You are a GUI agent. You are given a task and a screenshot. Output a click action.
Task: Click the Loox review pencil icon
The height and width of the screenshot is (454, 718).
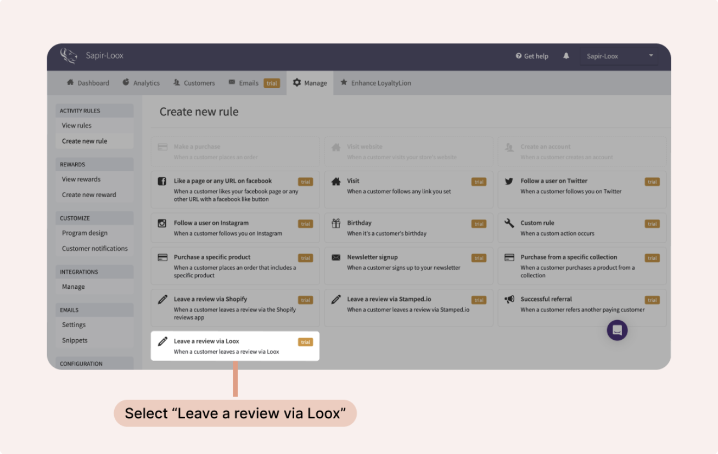pos(162,341)
